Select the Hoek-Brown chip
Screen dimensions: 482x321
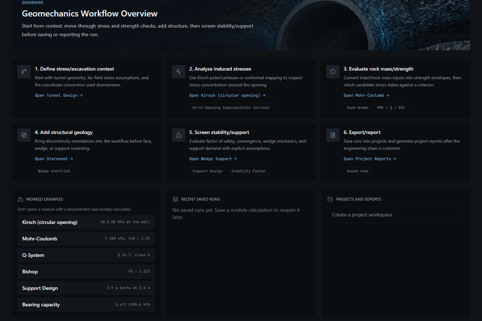[x=358, y=107]
